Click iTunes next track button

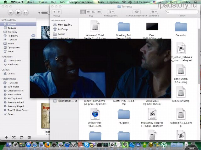point(25,13)
